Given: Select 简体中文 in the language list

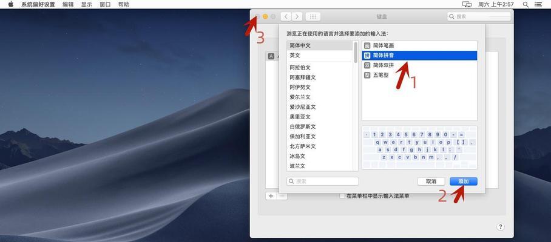Looking at the screenshot, I should (319, 45).
